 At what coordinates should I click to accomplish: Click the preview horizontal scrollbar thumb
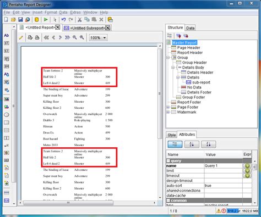coord(68,203)
